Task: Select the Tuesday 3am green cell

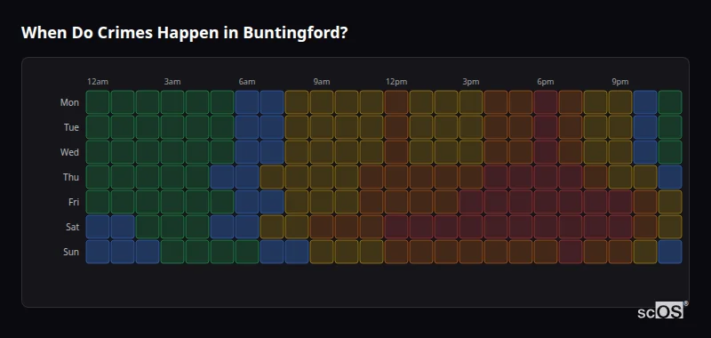Action: (x=172, y=127)
